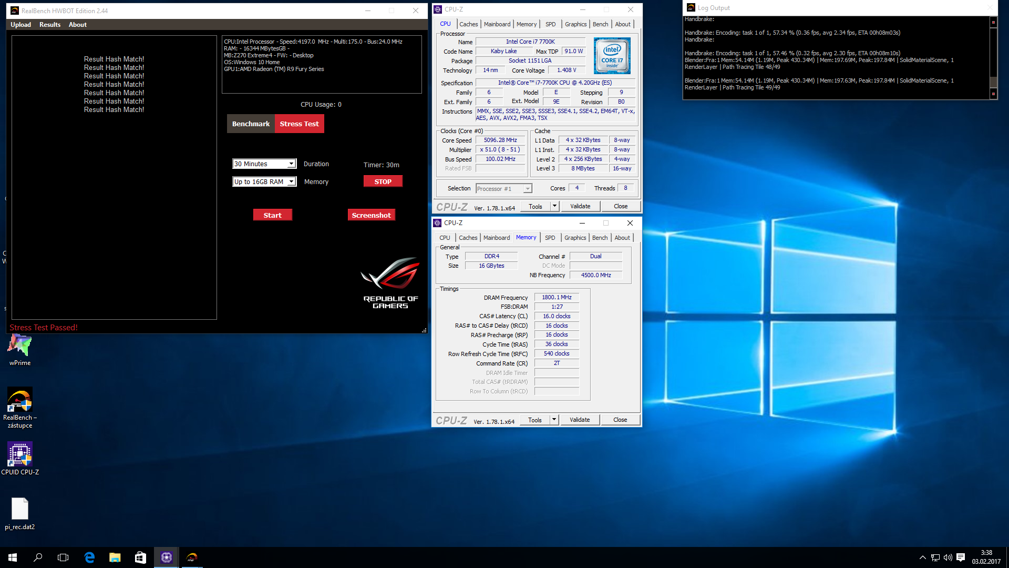Viewport: 1009px width, 568px height.
Task: Open the Results menu in RealBench
Action: tap(50, 25)
